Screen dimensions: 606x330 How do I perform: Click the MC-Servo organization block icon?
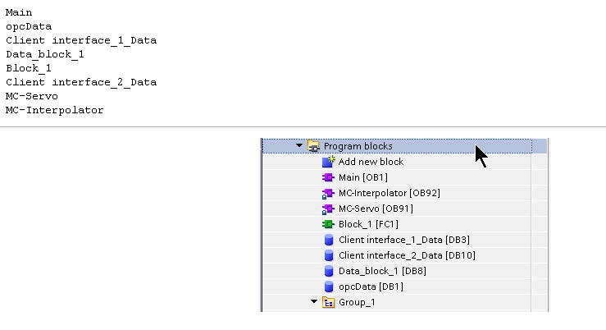pyautogui.click(x=329, y=209)
